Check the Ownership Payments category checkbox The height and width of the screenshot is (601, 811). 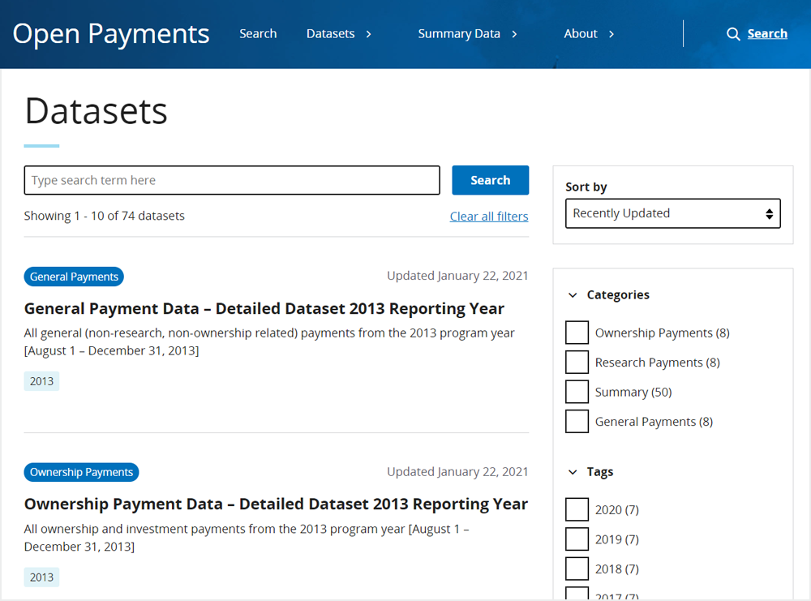(577, 333)
